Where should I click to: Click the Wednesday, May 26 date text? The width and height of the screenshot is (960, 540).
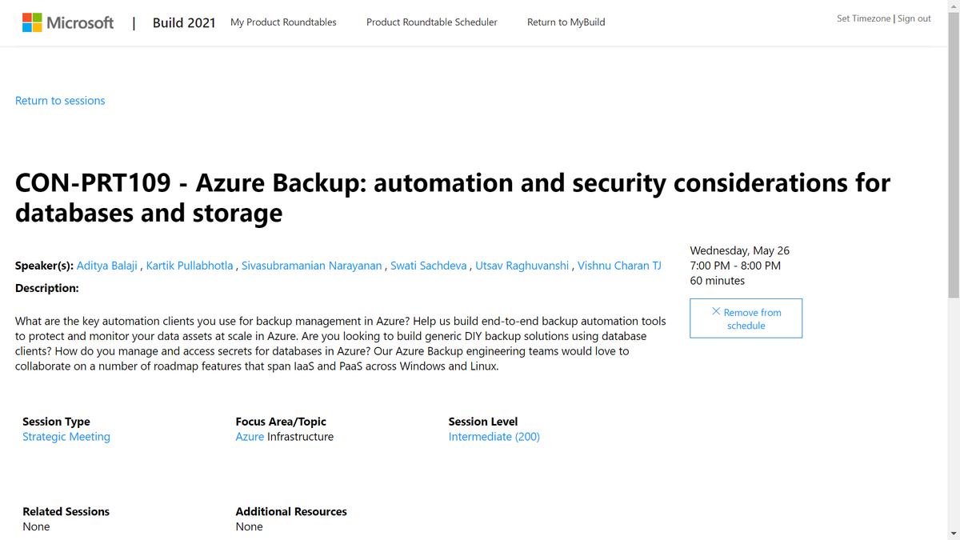pos(740,250)
